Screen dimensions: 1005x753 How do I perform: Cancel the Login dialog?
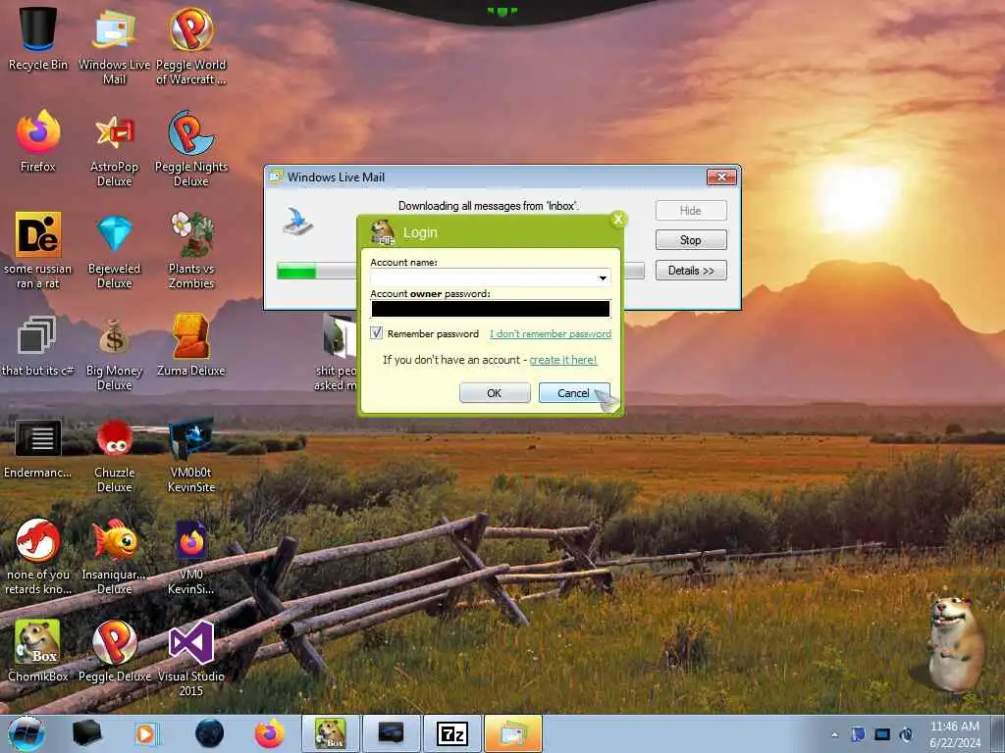coord(573,393)
